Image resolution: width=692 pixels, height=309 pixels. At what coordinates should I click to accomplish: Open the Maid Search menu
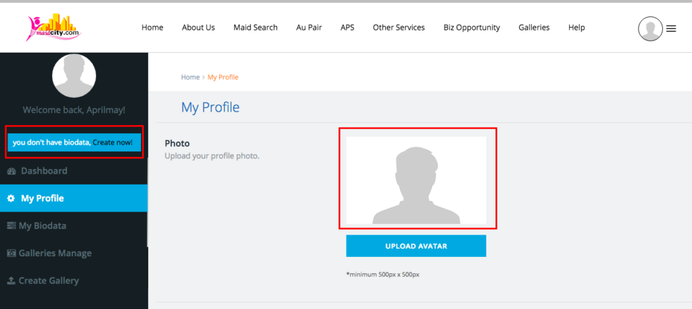click(255, 27)
